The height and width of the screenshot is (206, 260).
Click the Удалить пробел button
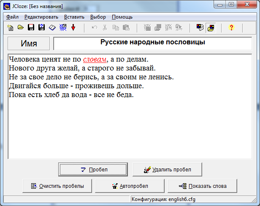[167, 170]
